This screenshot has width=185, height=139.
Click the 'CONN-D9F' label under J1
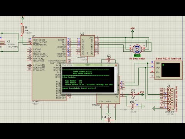[170, 112]
